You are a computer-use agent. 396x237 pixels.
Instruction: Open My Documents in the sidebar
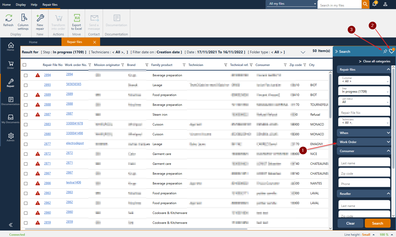[11, 119]
